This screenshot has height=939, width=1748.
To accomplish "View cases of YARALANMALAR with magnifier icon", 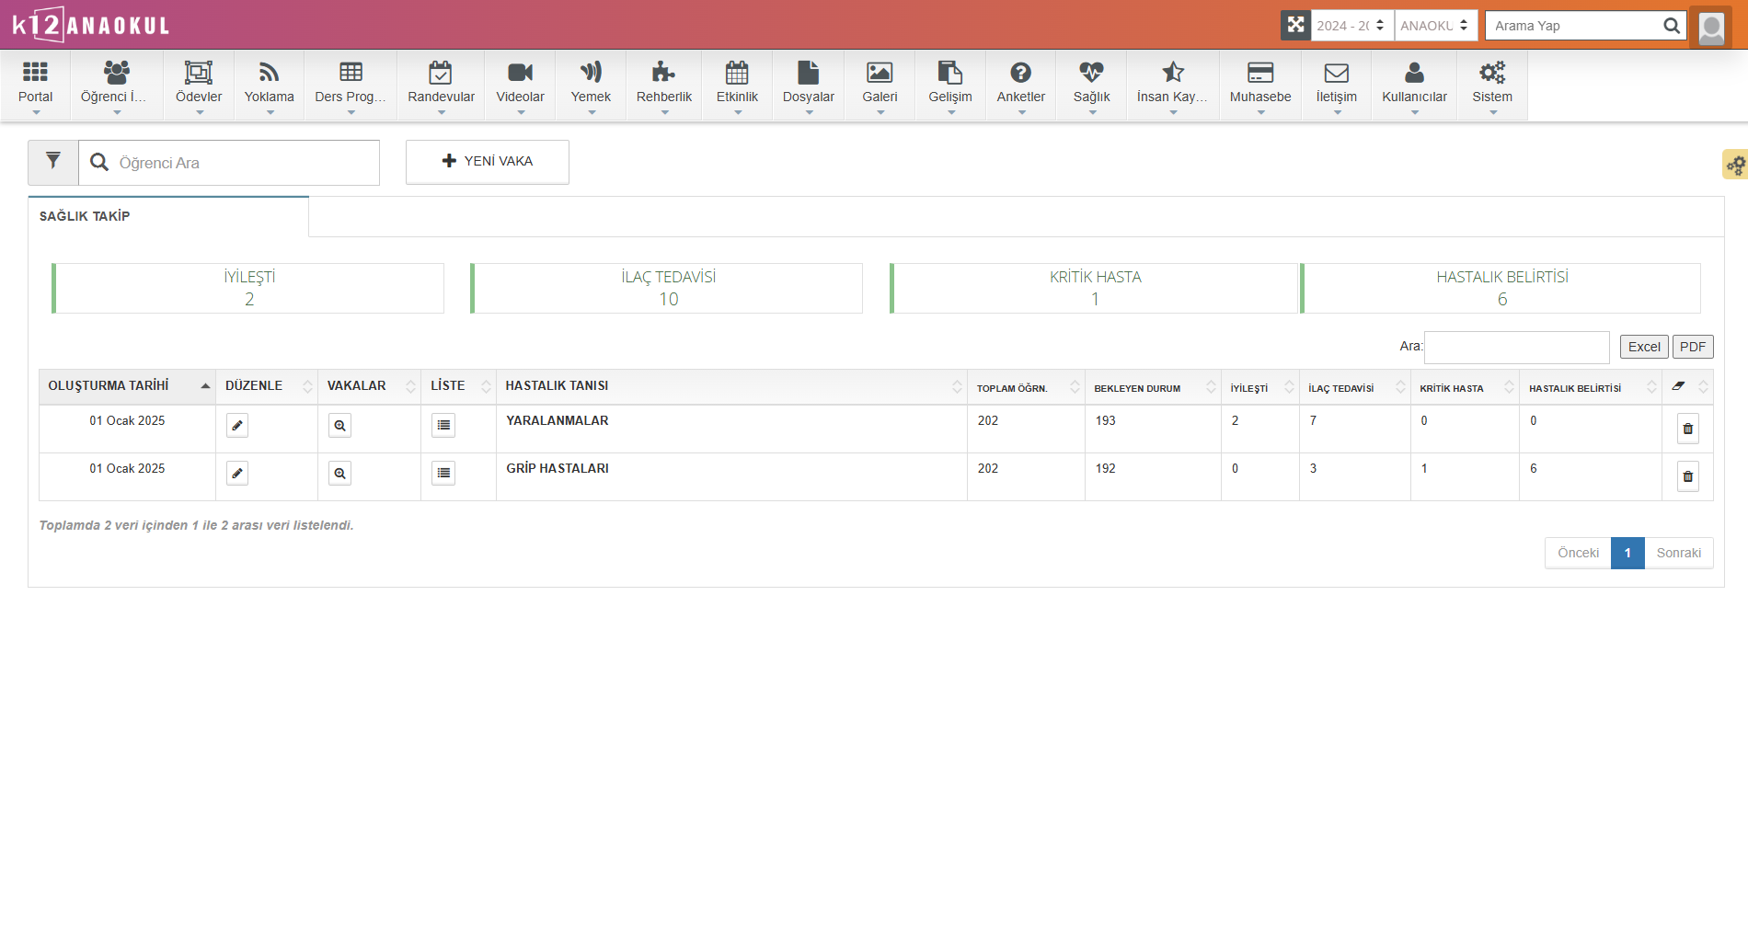I will point(339,425).
